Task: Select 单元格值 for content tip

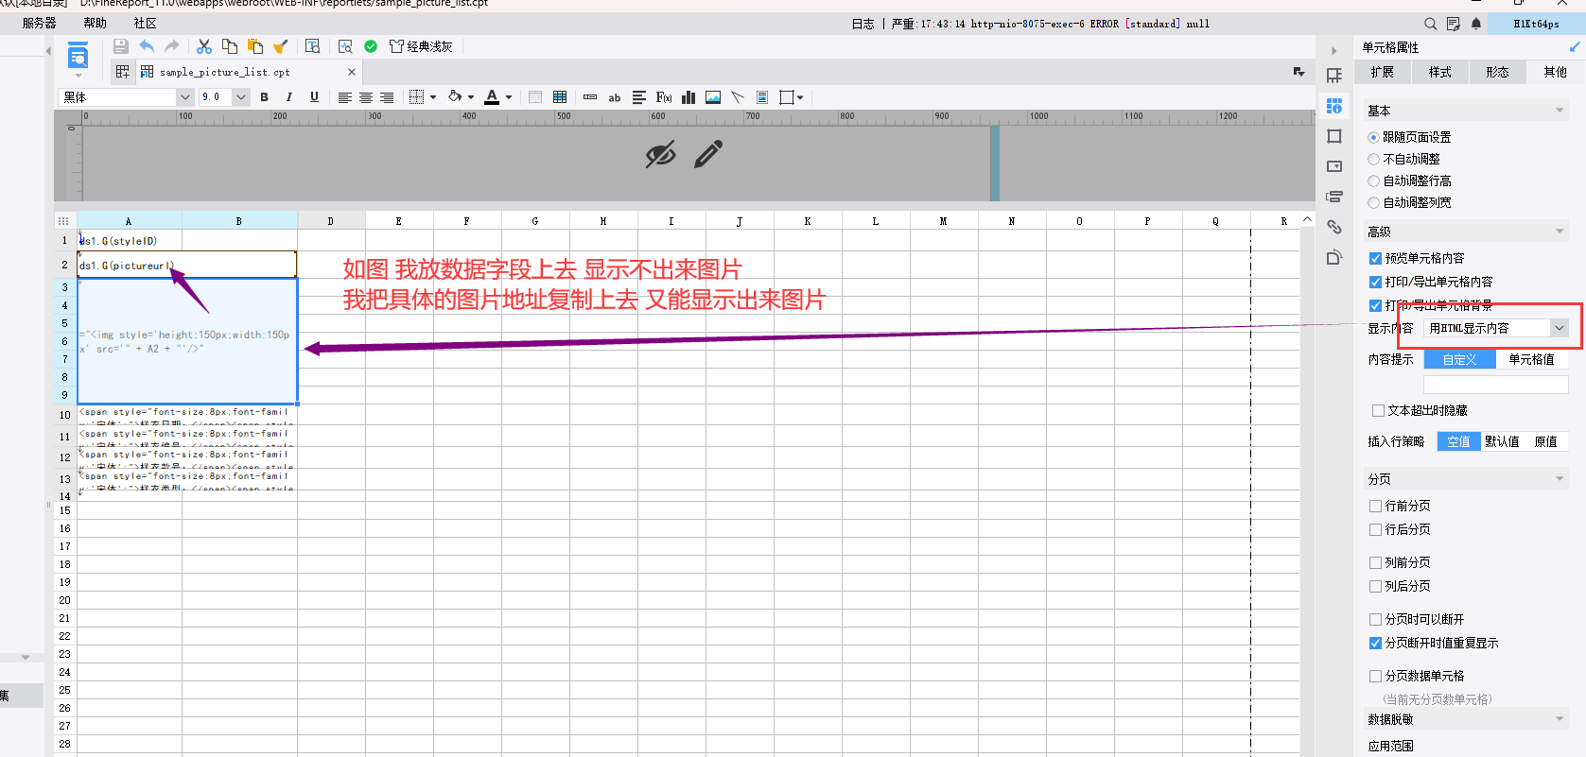Action: pyautogui.click(x=1531, y=359)
